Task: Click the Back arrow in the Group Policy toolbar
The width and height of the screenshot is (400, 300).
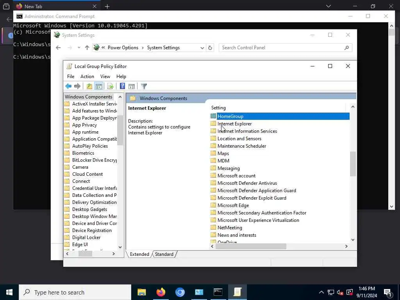Action: click(x=68, y=86)
